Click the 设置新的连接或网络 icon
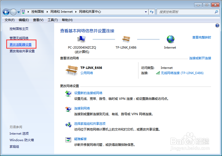Image resolution: width=222 pixels, height=156 pixels. click(68, 94)
